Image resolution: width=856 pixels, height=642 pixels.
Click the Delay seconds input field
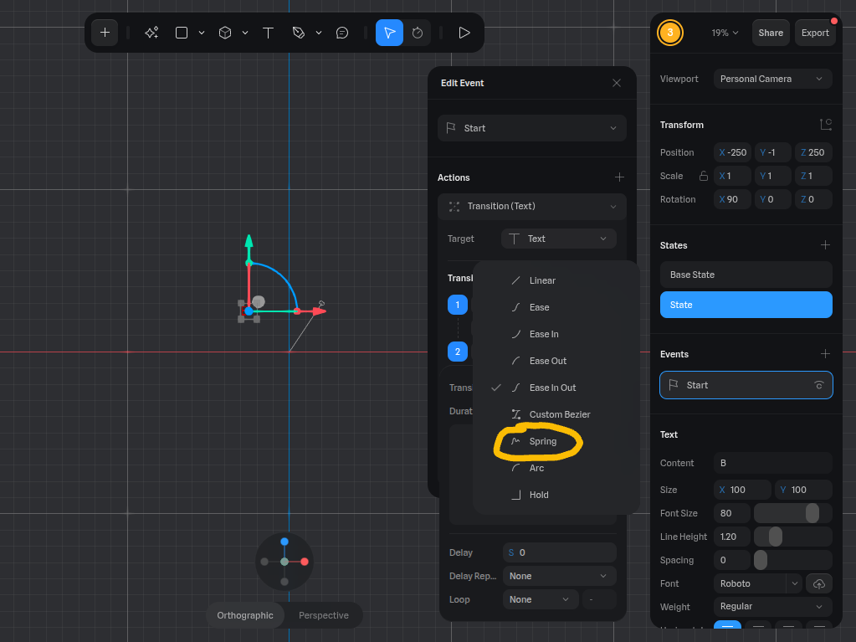pos(560,552)
